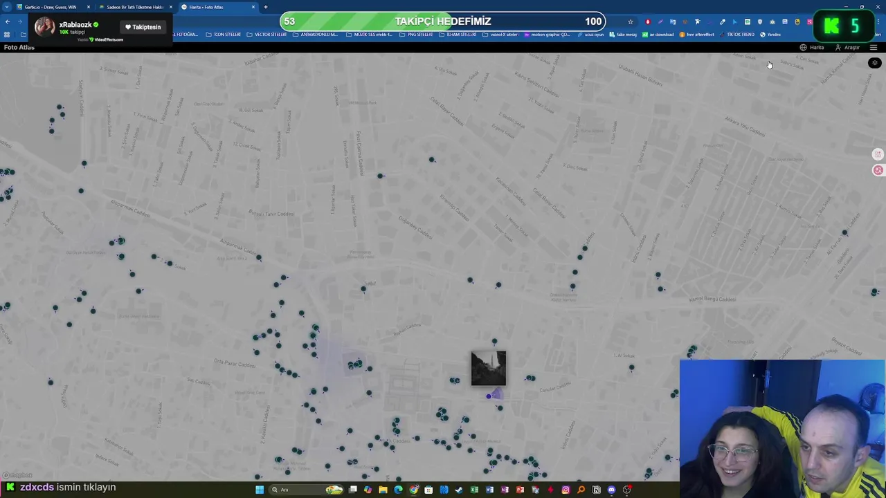Open Notion from the taskbar

click(x=596, y=490)
